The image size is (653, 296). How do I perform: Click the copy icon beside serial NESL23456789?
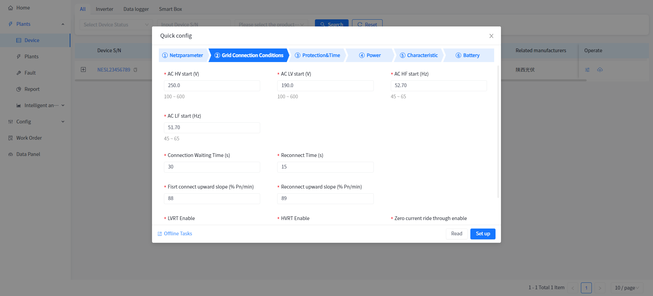135,70
